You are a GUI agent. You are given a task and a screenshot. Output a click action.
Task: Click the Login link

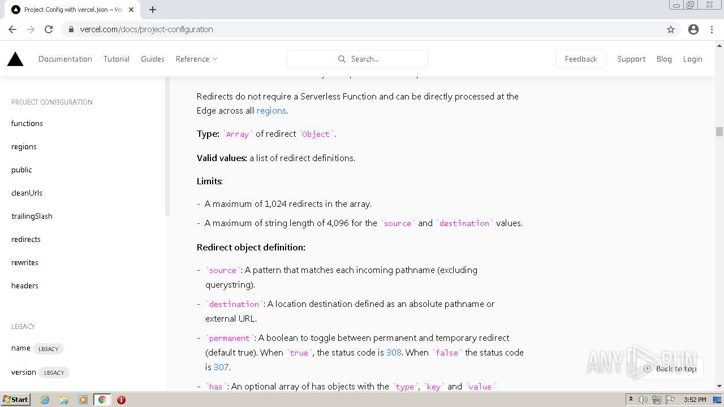pyautogui.click(x=692, y=59)
